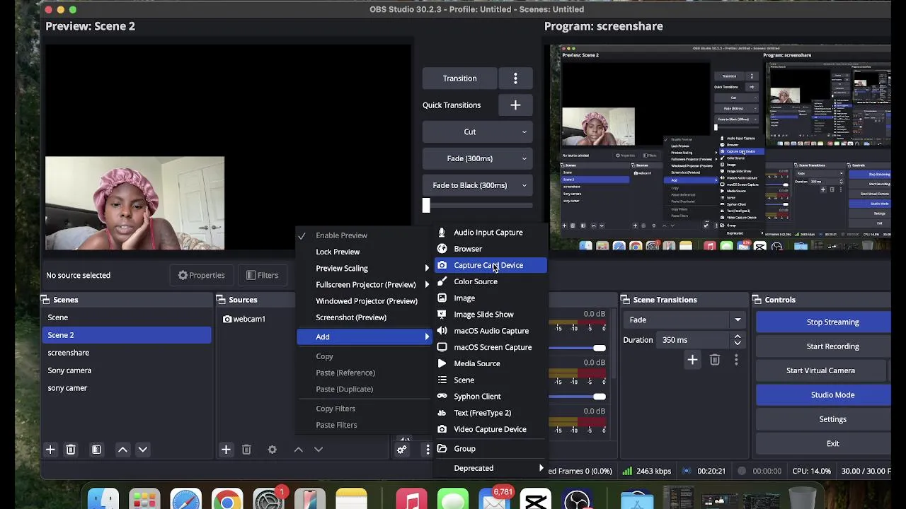The width and height of the screenshot is (906, 509).
Task: Move selected scene up with arrow icon
Action: [122, 450]
